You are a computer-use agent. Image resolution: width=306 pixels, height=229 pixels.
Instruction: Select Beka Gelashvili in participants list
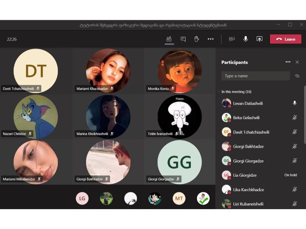[x=260, y=118]
